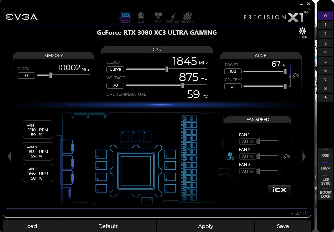Restore Default settings

[x=108, y=226]
